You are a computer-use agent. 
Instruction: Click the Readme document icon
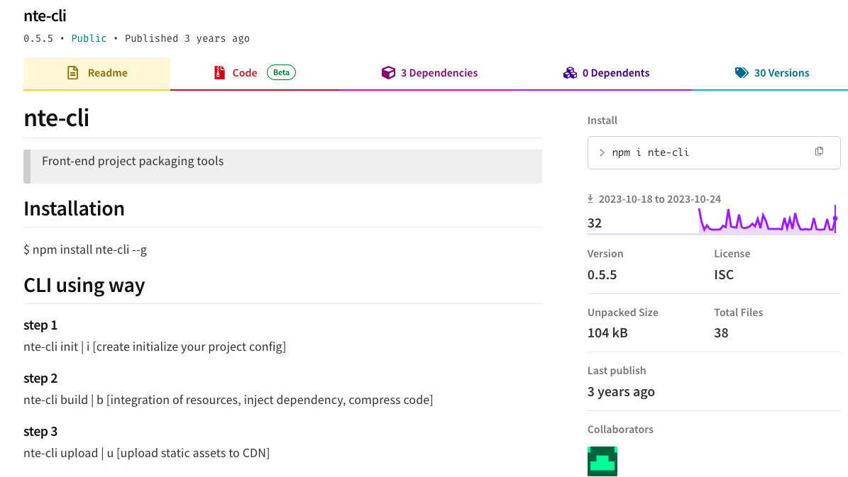point(72,73)
